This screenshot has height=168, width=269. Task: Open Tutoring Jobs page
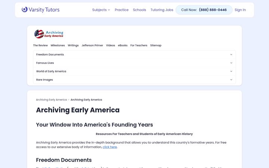coord(162,10)
